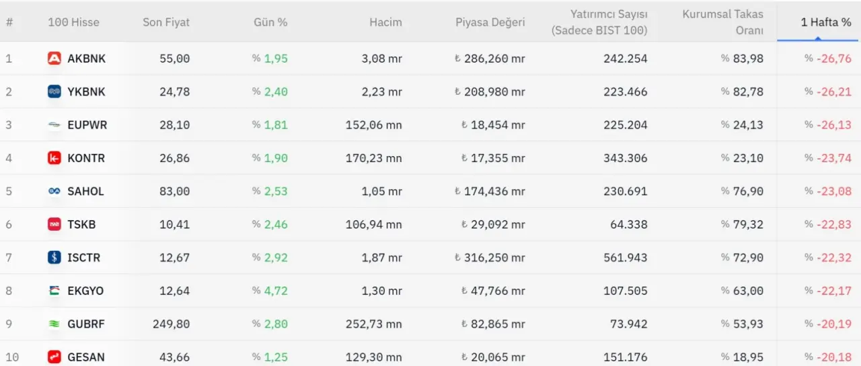Viewport: 861px width, 366px height.
Task: Click the AKBNK red logo icon
Action: tap(54, 59)
